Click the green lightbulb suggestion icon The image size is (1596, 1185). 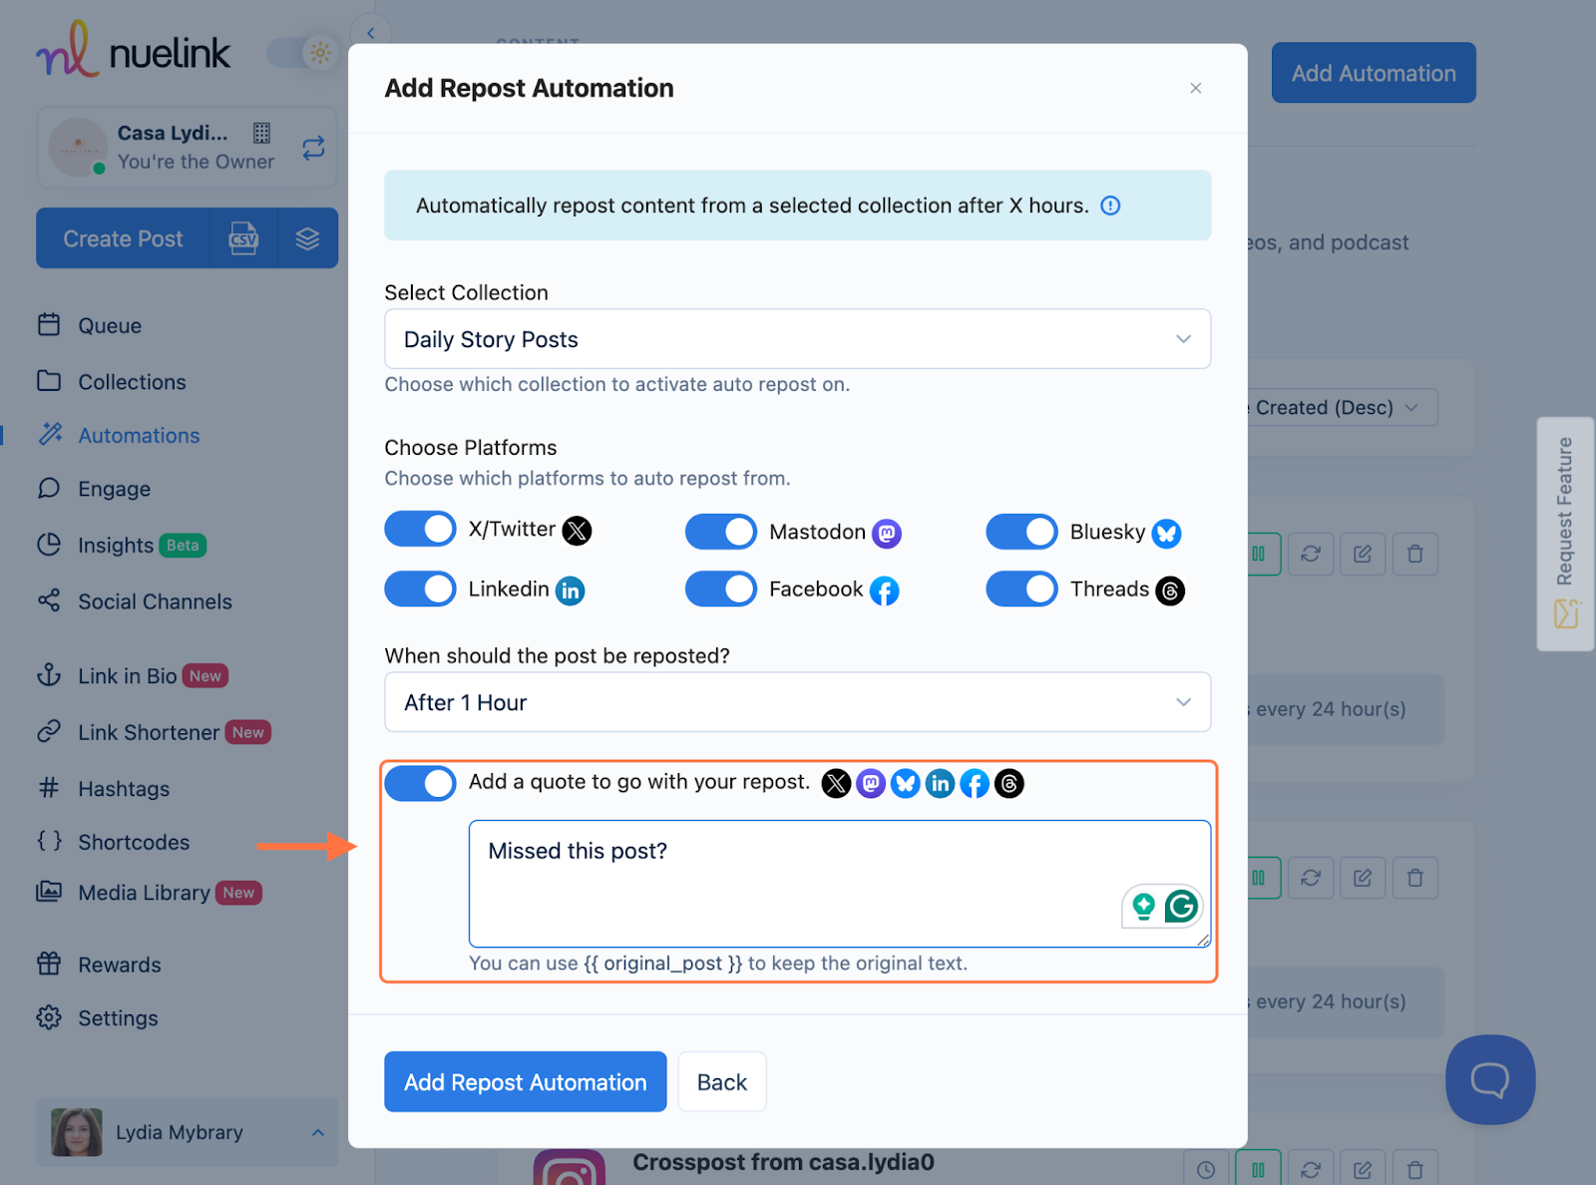[x=1143, y=906]
